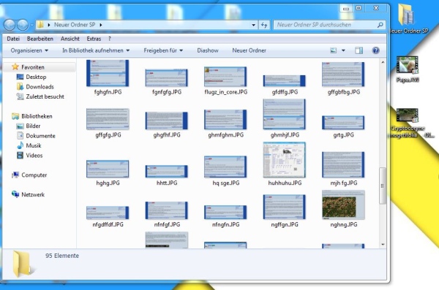Select the flugz_in_core.JPG thumbnail
The image size is (439, 290).
tap(225, 77)
